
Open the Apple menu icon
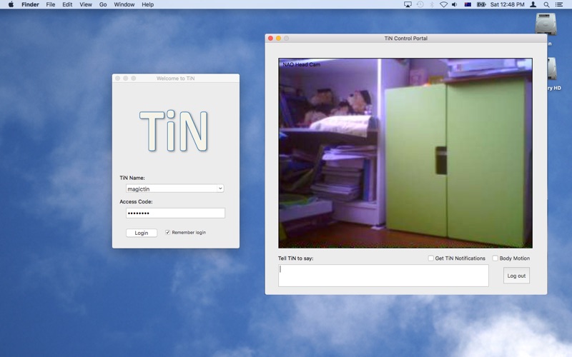pyautogui.click(x=11, y=4)
